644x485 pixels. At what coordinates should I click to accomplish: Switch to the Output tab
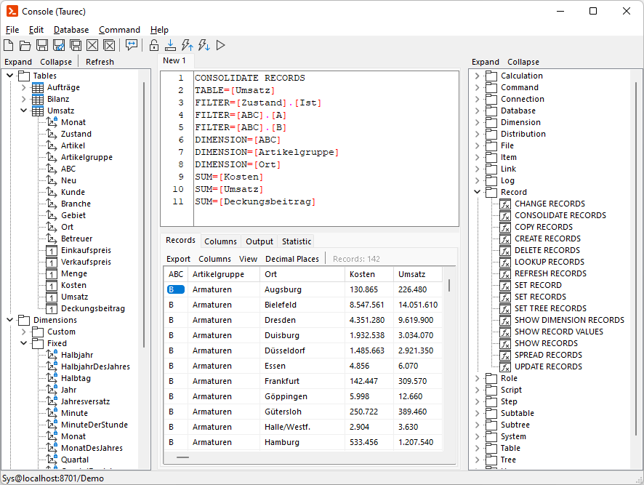pos(259,241)
